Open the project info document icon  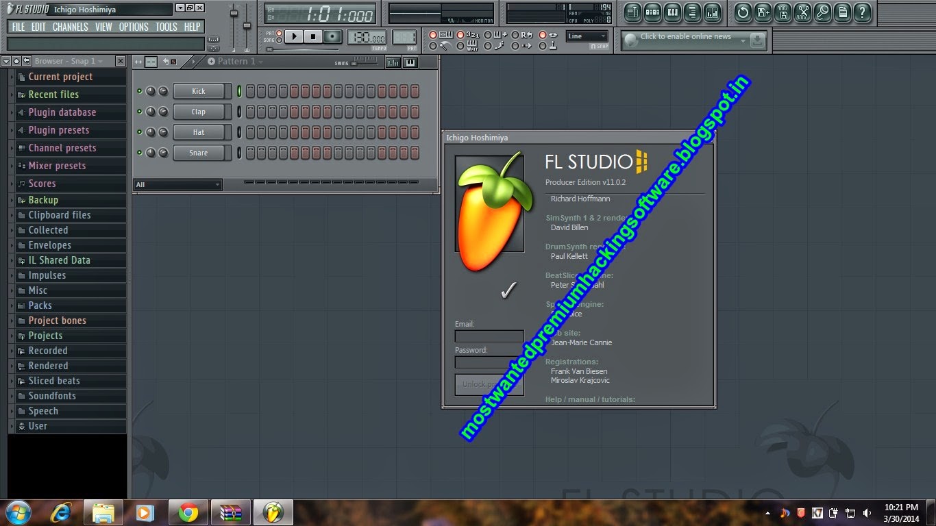(843, 12)
